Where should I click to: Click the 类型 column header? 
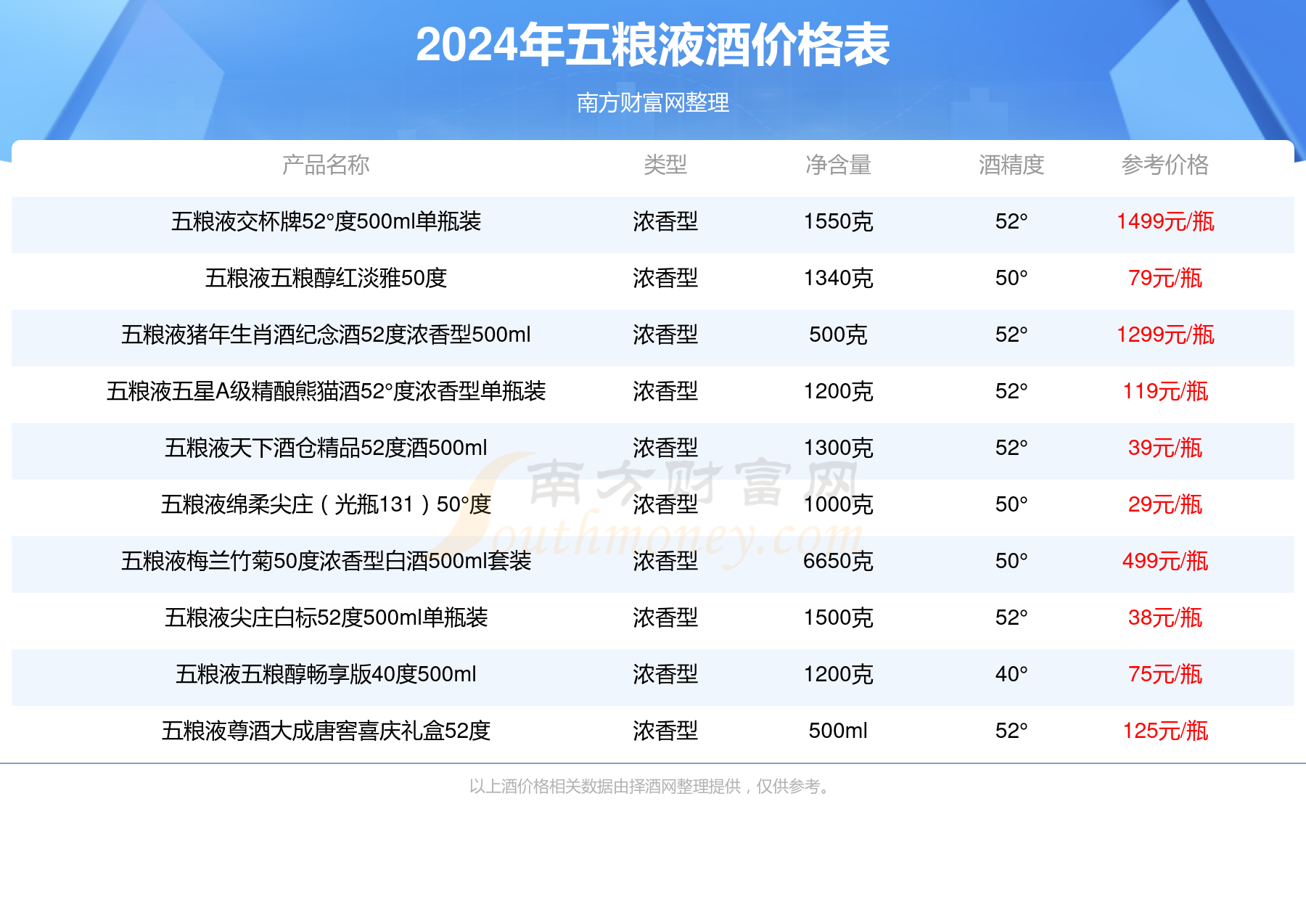pyautogui.click(x=665, y=165)
